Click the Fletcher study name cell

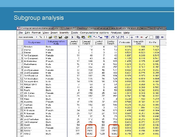(x=34, y=47)
